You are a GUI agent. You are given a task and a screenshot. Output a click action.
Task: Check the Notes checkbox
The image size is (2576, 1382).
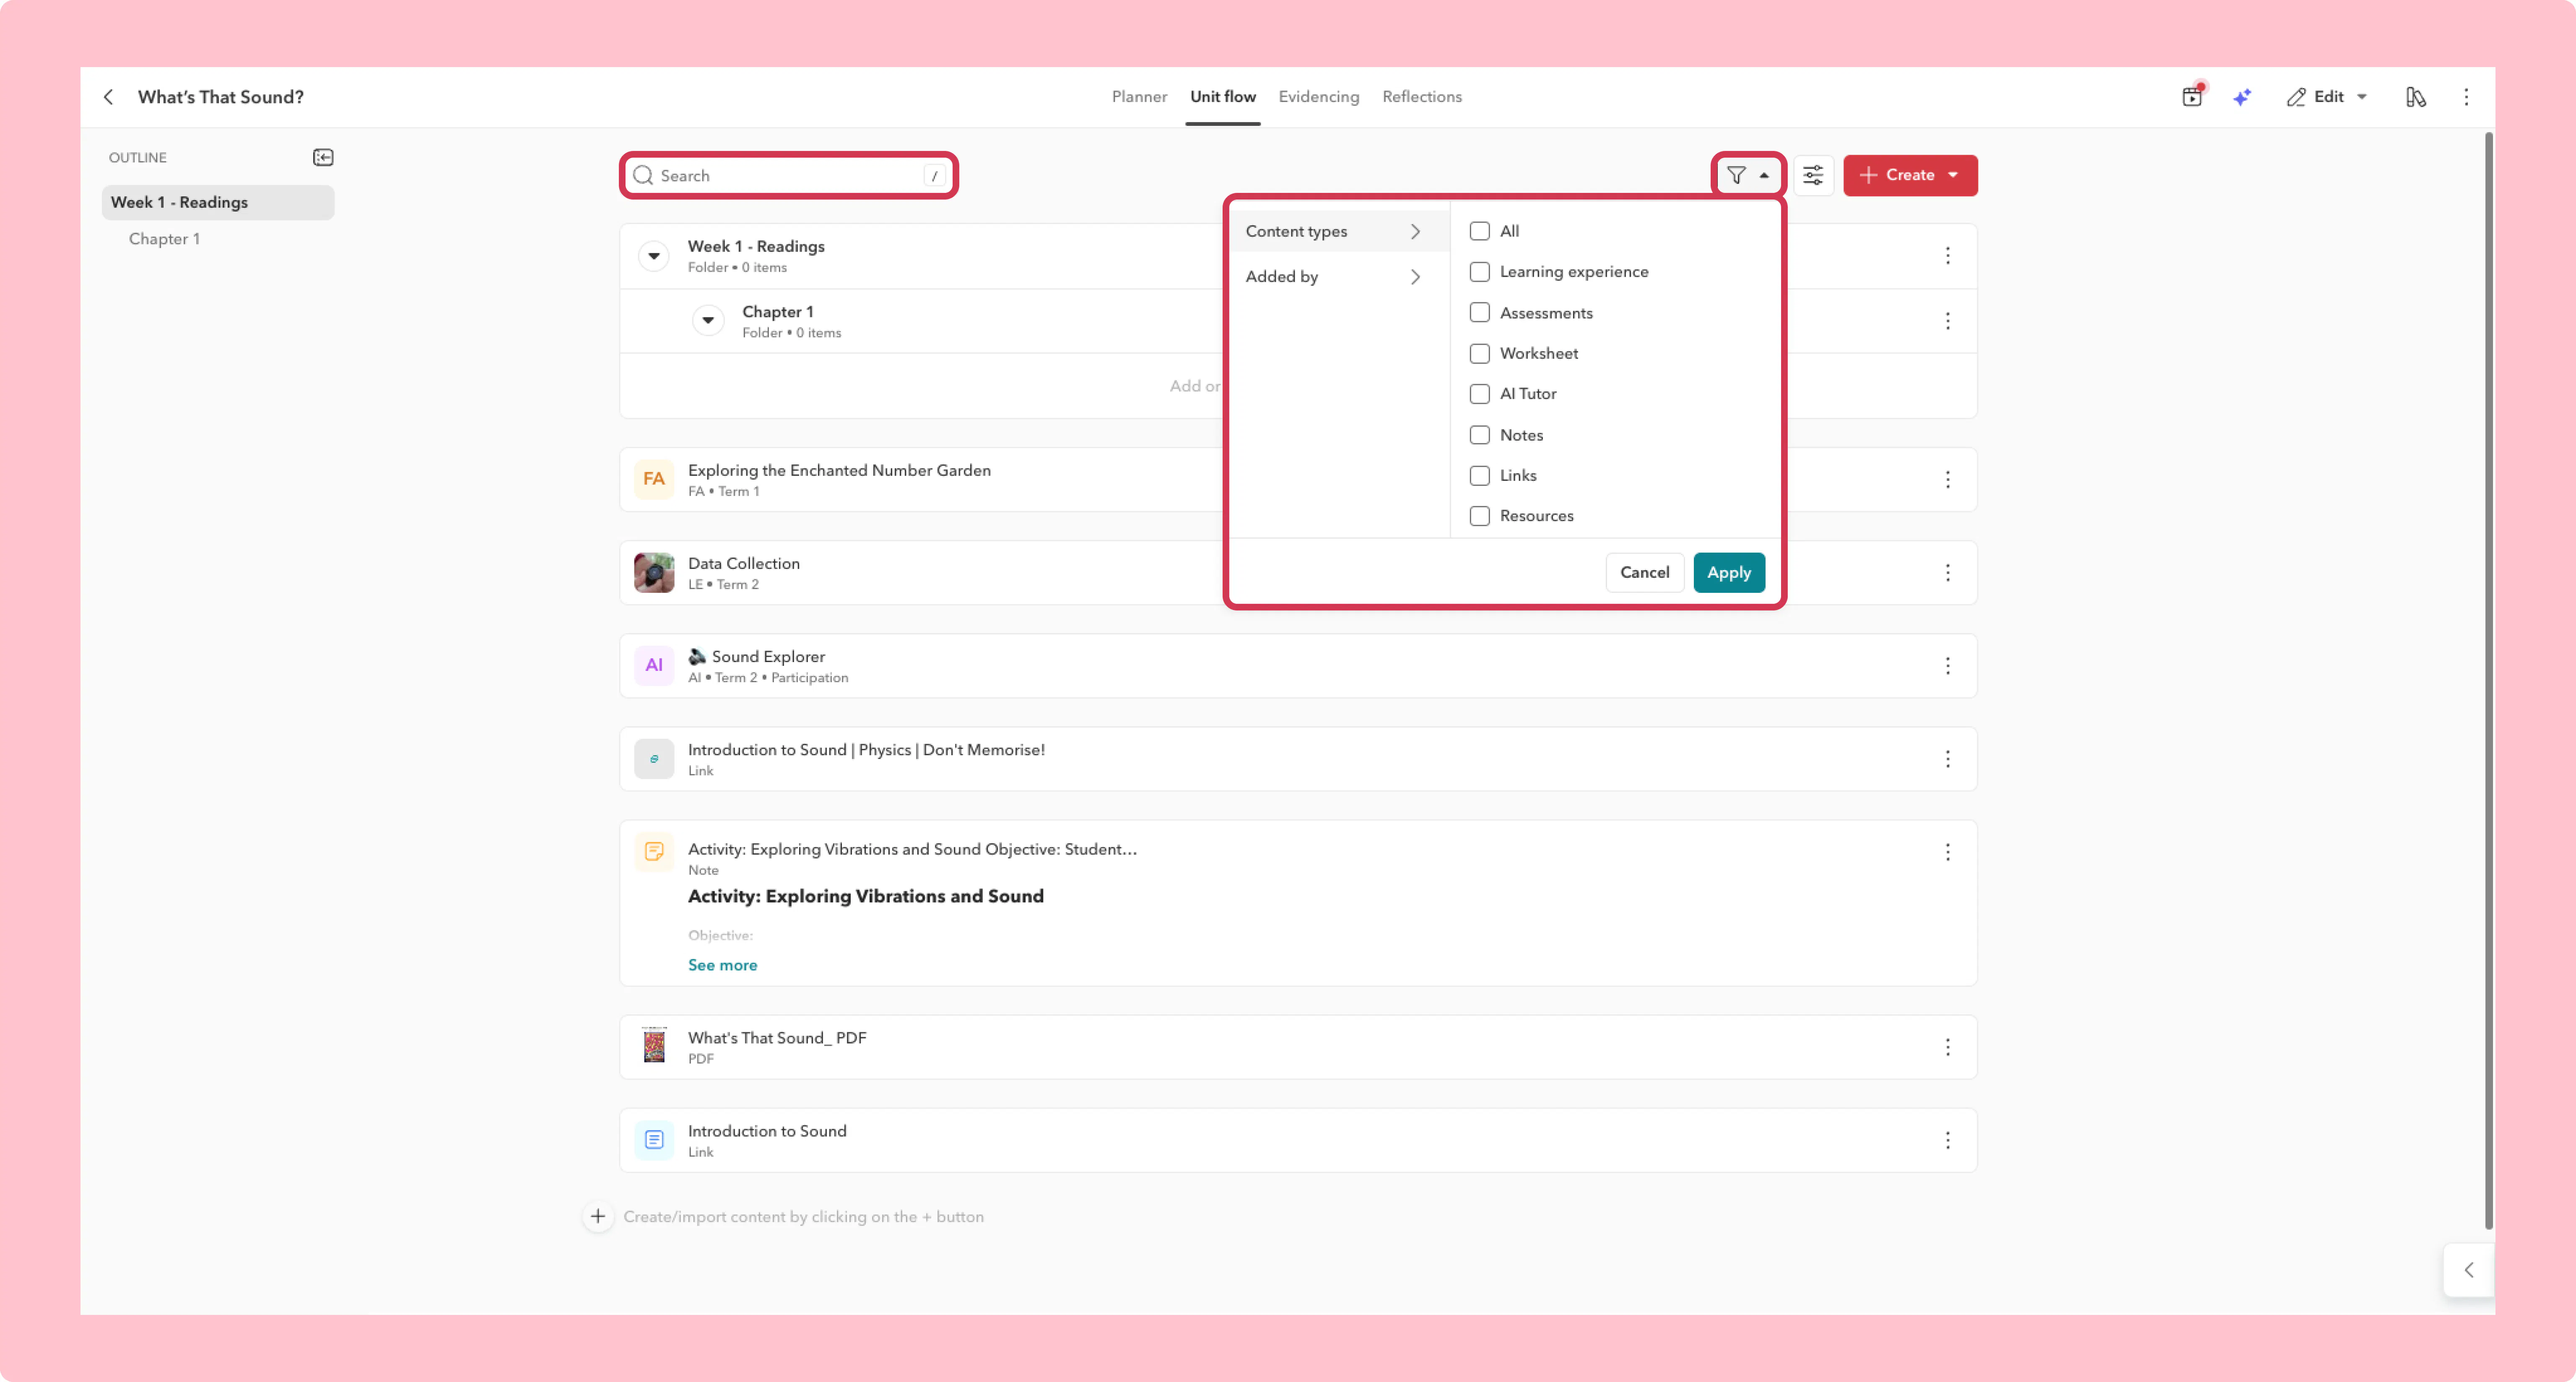point(1480,435)
